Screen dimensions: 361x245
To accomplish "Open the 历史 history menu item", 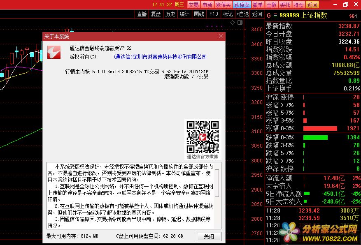I will (170, 14).
